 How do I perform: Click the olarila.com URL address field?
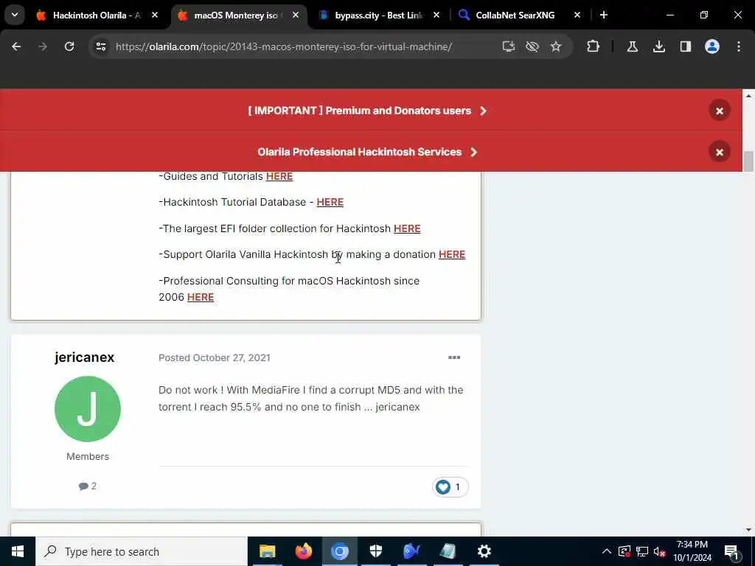pyautogui.click(x=284, y=46)
